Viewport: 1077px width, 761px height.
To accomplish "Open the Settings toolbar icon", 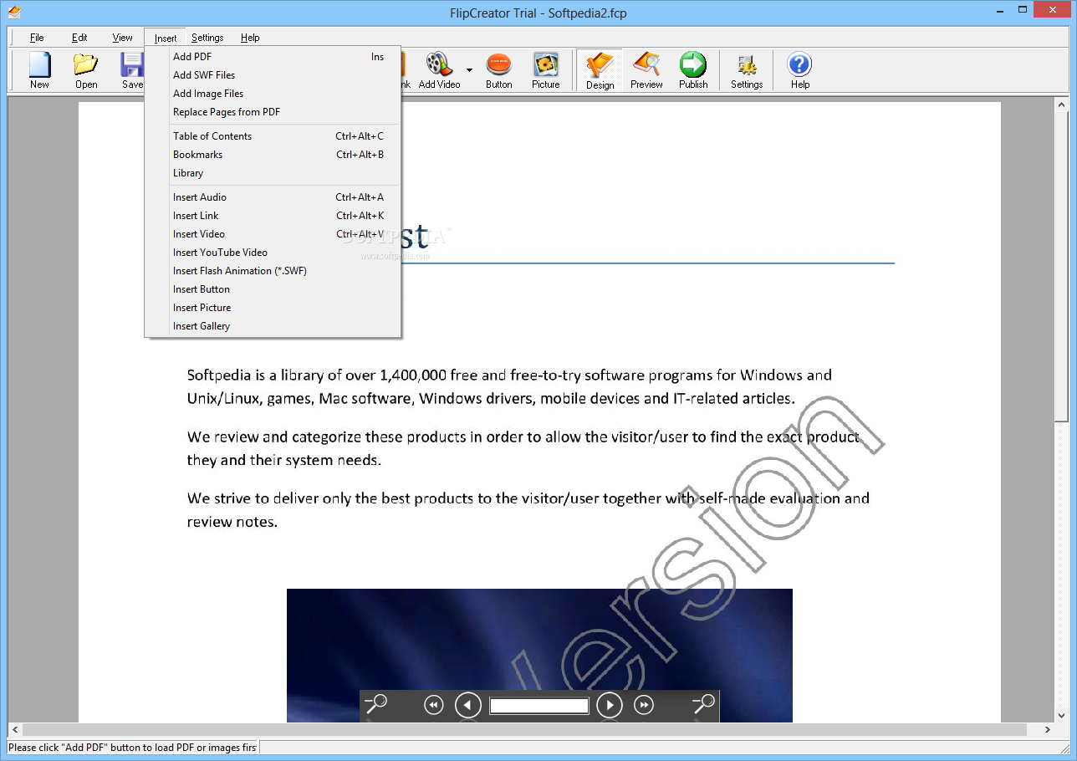I will 747,70.
